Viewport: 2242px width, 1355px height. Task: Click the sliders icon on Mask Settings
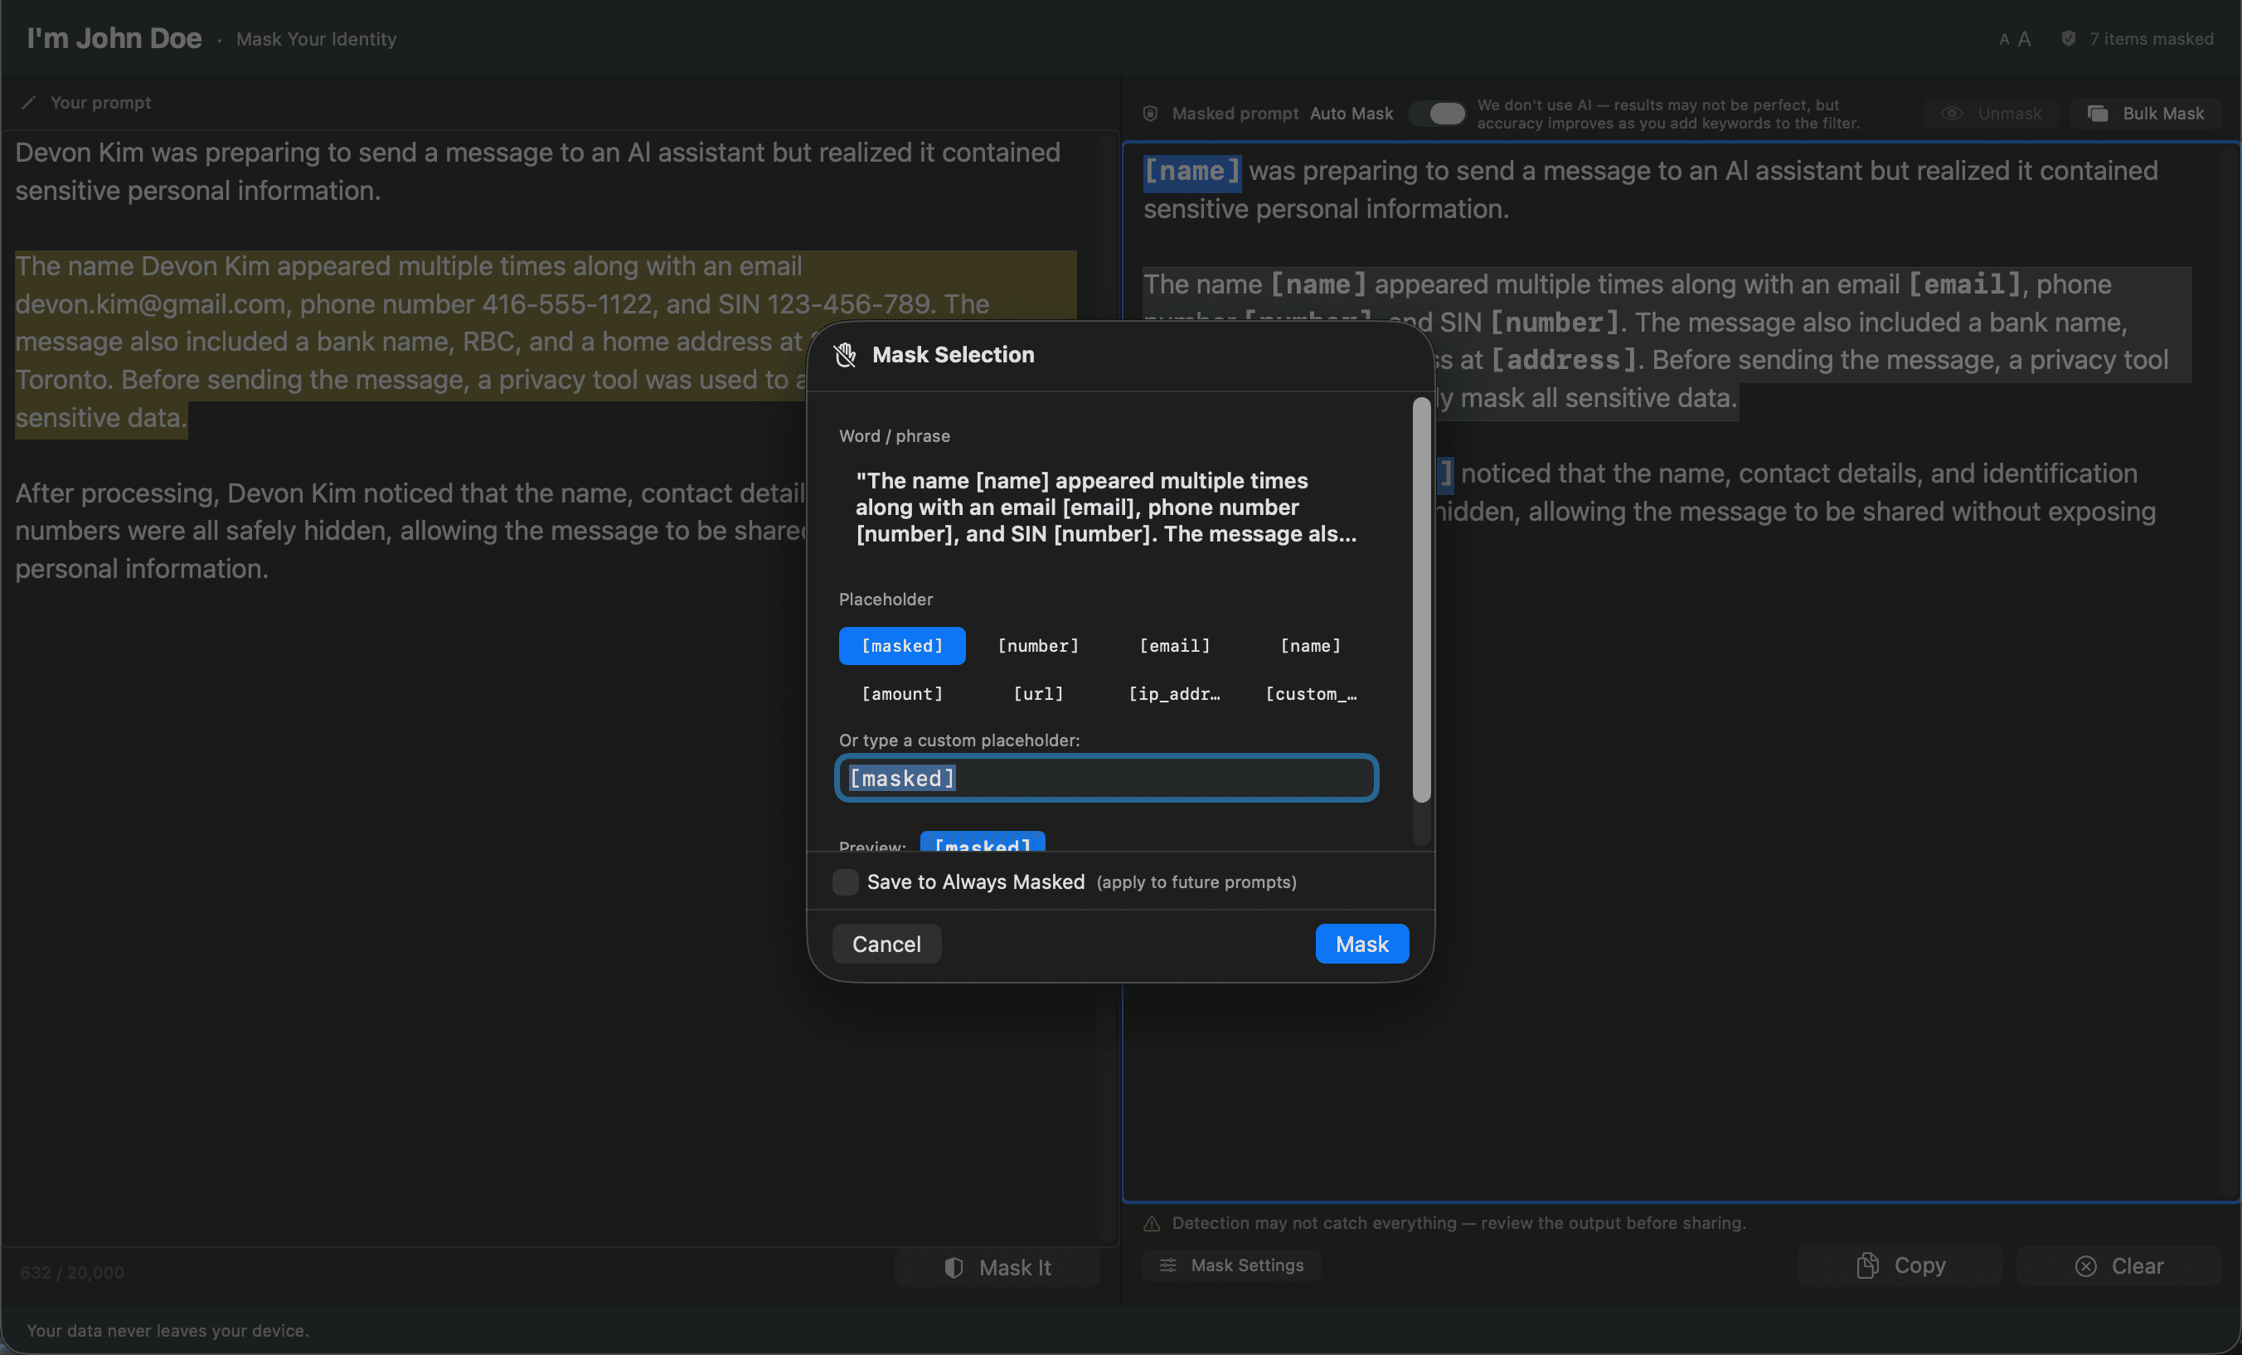[1169, 1265]
